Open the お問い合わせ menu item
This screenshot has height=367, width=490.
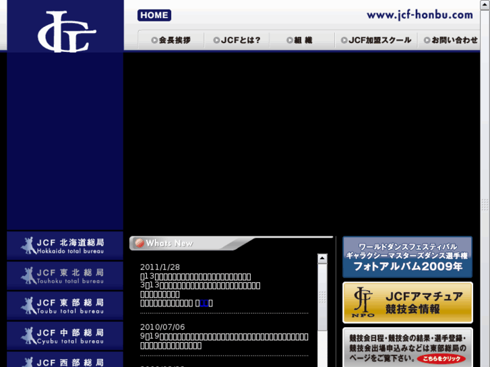point(450,40)
